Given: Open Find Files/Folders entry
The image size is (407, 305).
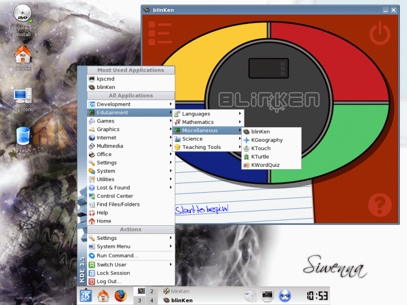Looking at the screenshot, I should (131, 204).
